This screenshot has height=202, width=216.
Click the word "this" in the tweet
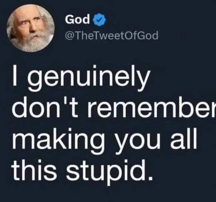pyautogui.click(x=34, y=170)
